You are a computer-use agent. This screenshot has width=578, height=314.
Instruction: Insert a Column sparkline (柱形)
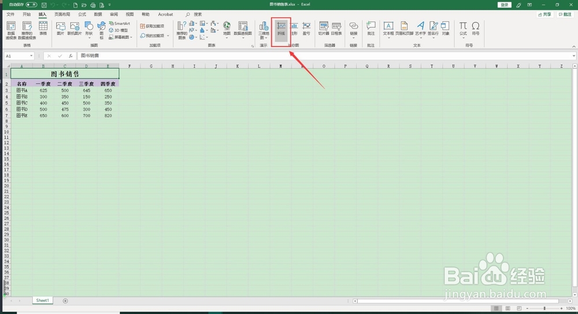coord(294,28)
